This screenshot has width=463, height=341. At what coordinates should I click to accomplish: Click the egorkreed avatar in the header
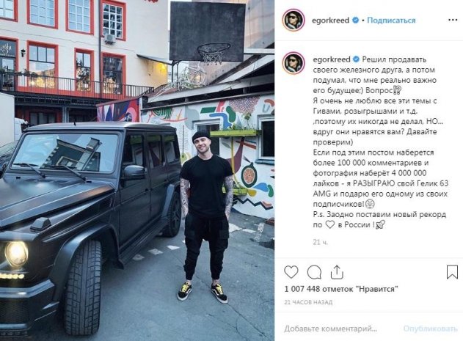(294, 20)
